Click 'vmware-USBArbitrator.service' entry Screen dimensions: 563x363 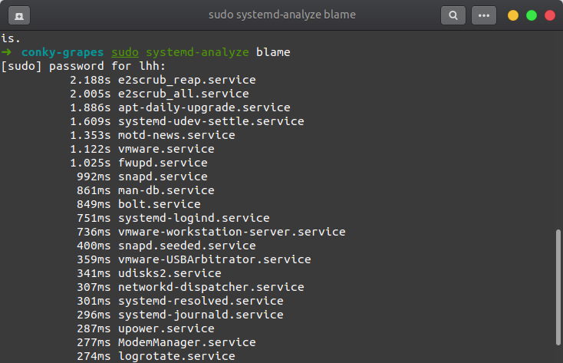tap(215, 259)
